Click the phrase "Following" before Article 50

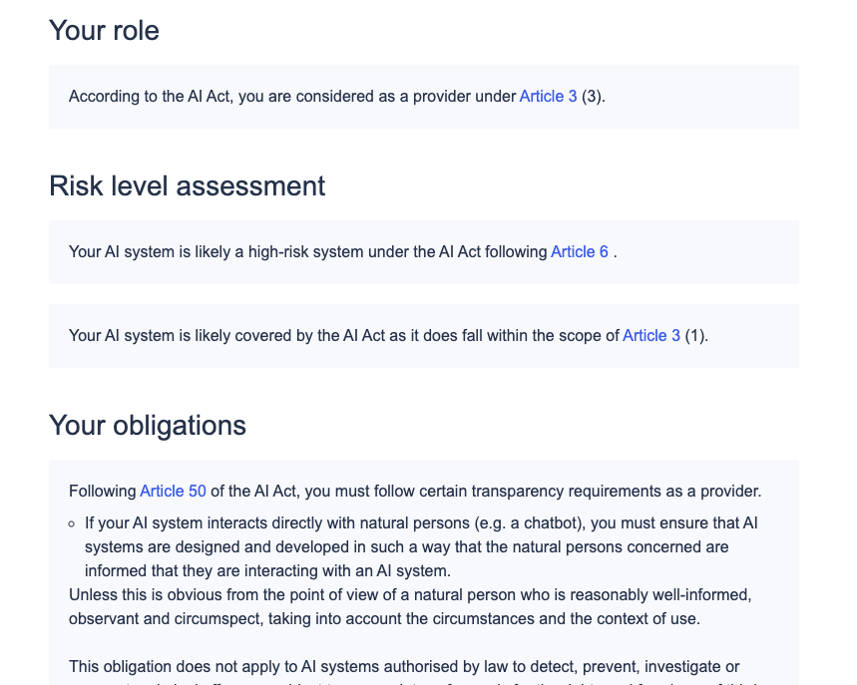tap(102, 492)
